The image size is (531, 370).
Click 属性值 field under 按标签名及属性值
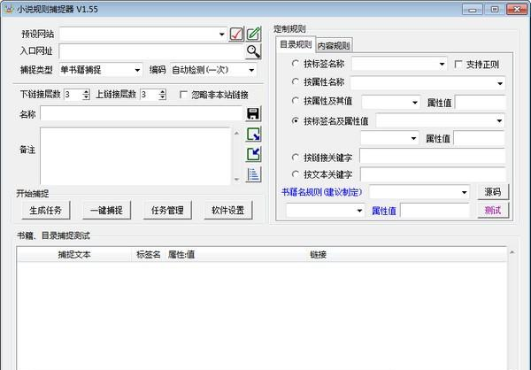[x=479, y=138]
